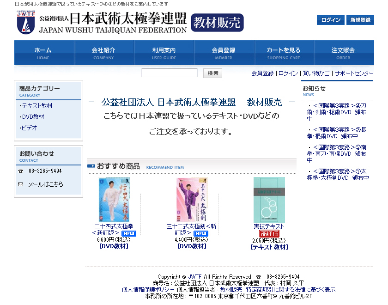This screenshot has height=305, width=388.
Task: Click the 2,050円(税込) price text
Action: click(269, 241)
